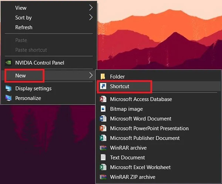Create a new Bitmap image
Viewport: 222px width, 184px height.
pyautogui.click(x=158, y=109)
